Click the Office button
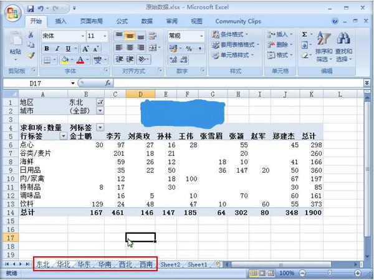The image size is (374, 280). pyautogui.click(x=13, y=13)
